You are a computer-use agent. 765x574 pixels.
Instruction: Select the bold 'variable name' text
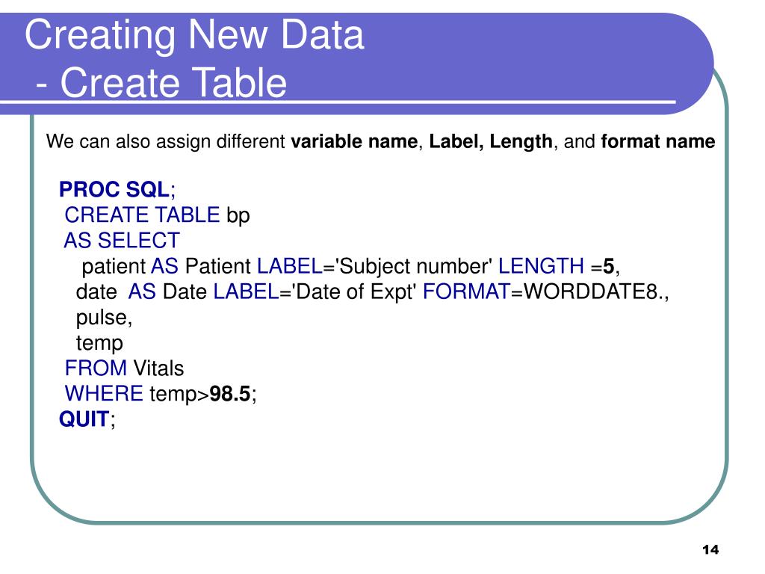pyautogui.click(x=354, y=141)
